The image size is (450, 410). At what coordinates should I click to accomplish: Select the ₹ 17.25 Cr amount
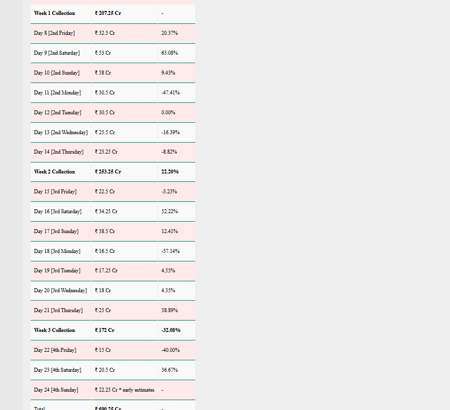point(106,271)
